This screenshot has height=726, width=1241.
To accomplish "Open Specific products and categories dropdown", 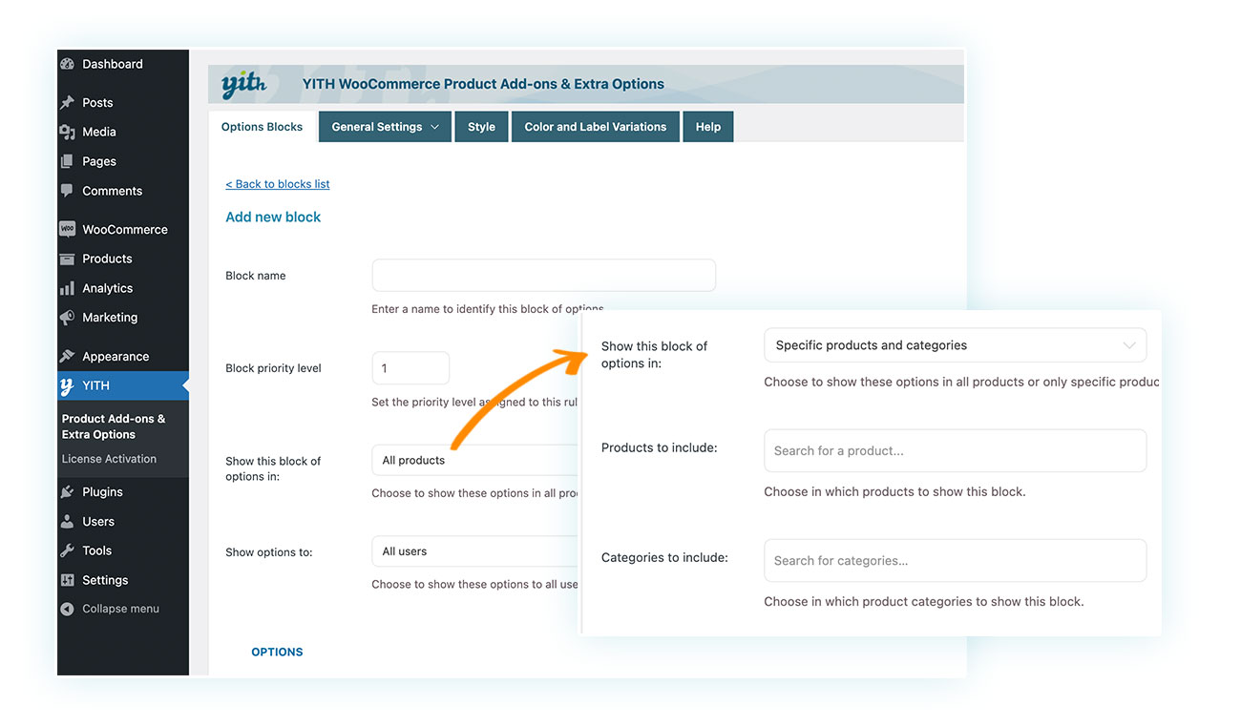I will (x=956, y=345).
